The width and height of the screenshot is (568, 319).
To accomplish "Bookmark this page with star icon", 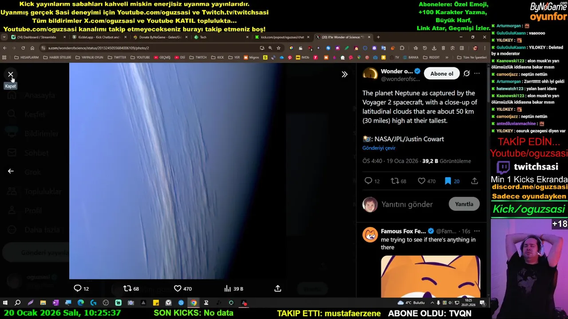I will pos(279,48).
